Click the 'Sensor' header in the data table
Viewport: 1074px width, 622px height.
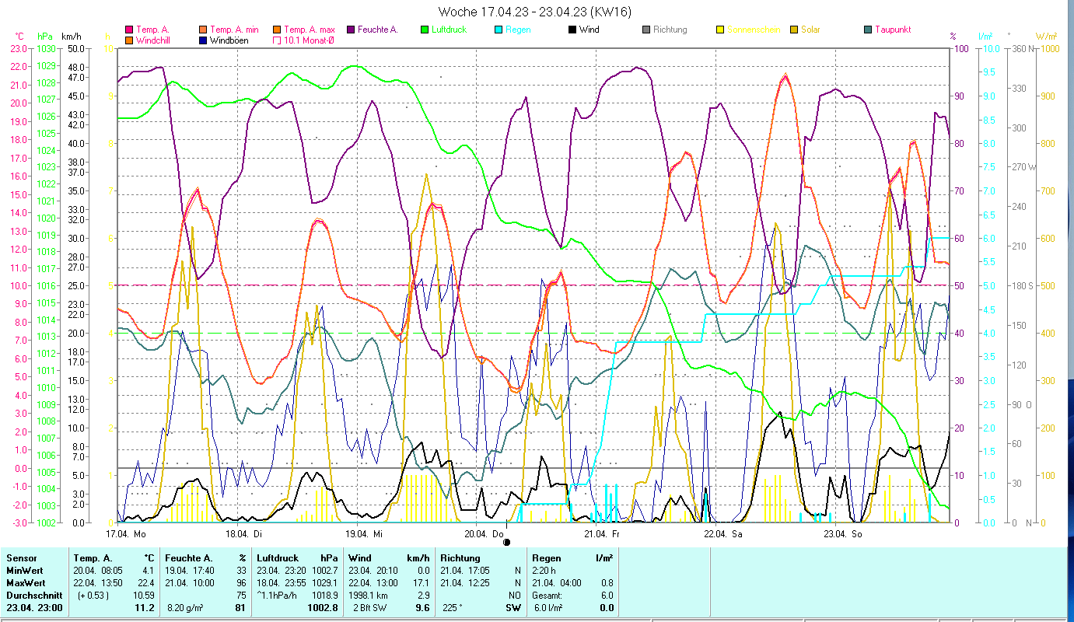click(x=20, y=557)
